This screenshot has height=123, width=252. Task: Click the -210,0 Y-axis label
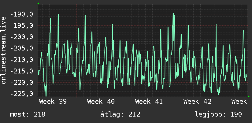[x=21, y=60]
